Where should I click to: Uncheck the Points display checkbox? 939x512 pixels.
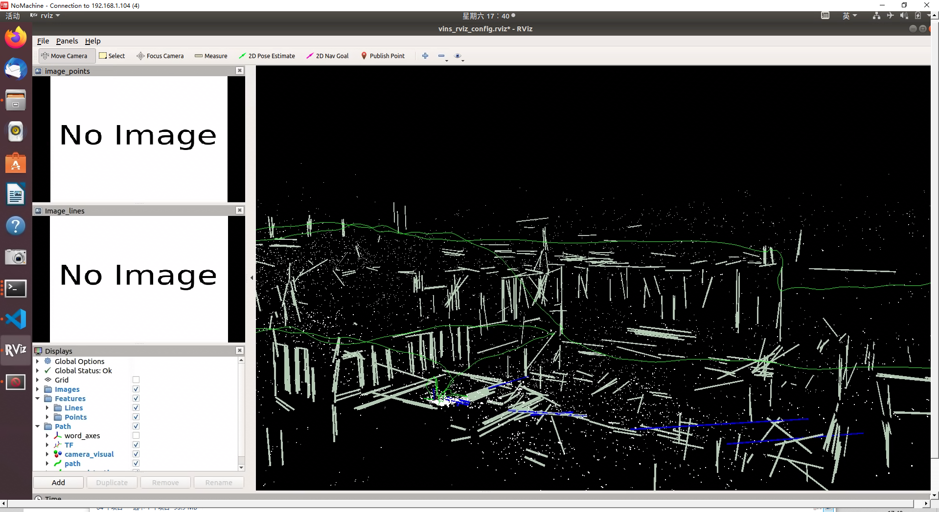136,417
